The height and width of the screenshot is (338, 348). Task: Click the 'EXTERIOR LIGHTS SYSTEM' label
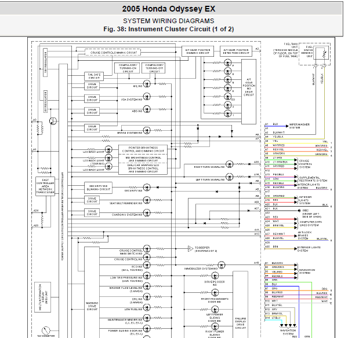tap(309, 249)
